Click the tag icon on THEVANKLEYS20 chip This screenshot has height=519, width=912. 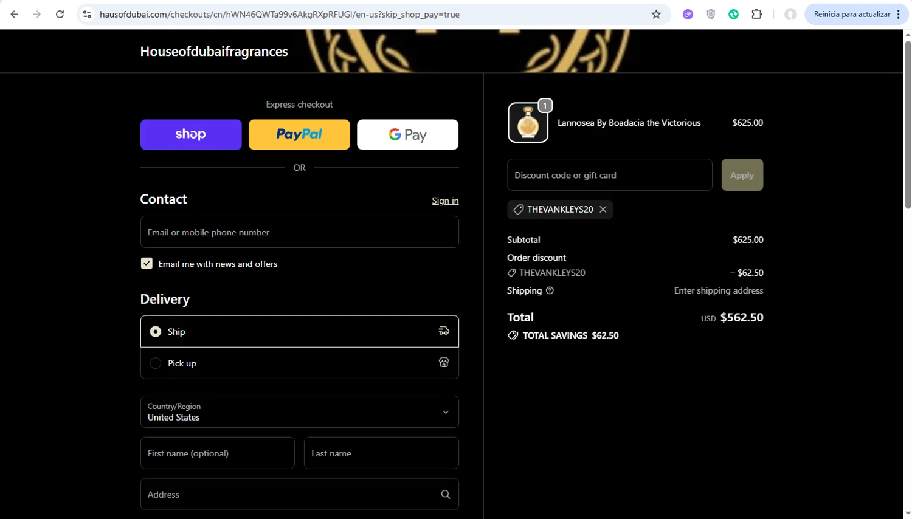tap(519, 209)
